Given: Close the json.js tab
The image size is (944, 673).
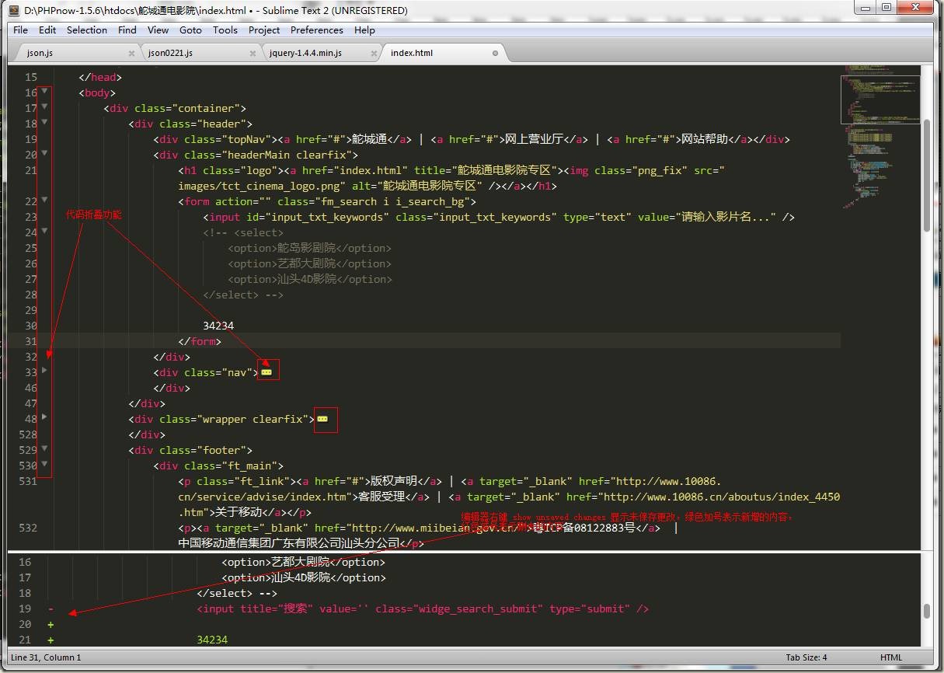Looking at the screenshot, I should pos(131,53).
